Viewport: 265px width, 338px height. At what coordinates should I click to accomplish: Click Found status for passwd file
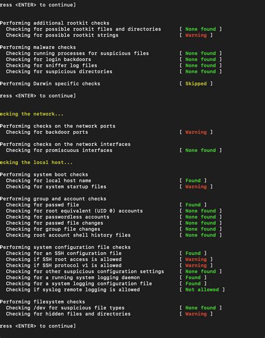point(193,205)
